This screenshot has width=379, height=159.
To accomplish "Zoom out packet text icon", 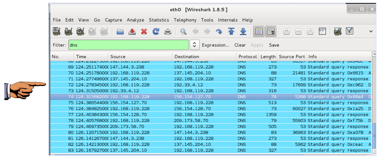I will click(298, 31).
